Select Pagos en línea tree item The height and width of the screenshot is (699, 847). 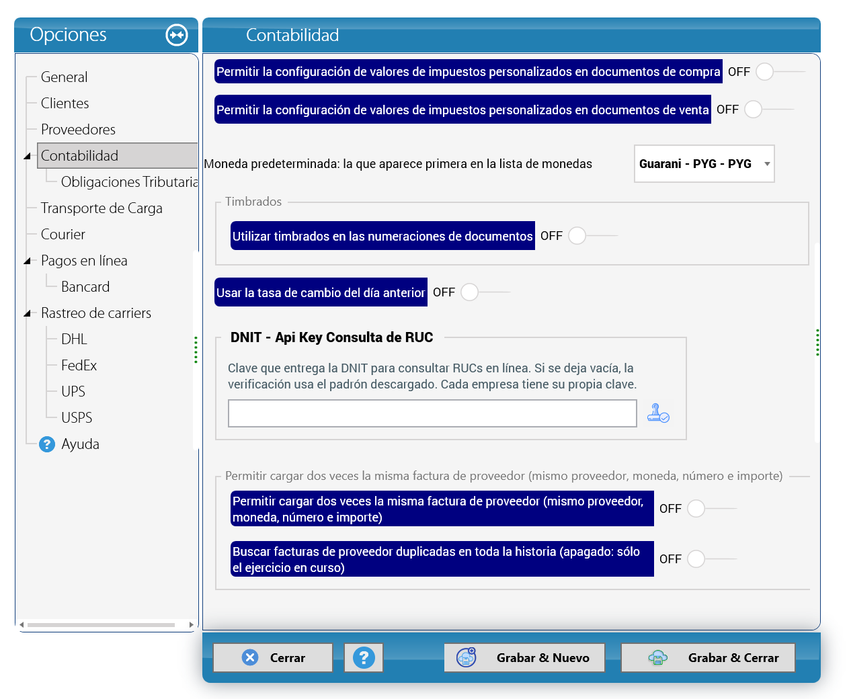[x=84, y=261]
